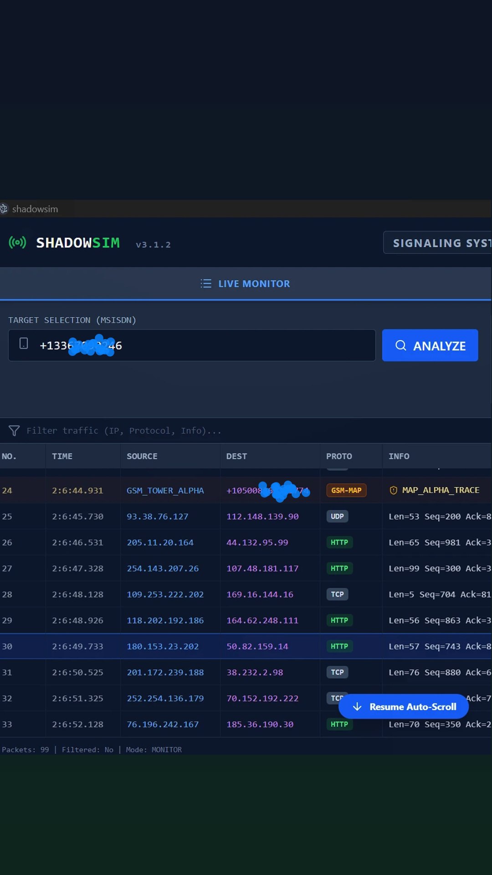Click the magnifier icon in Analyze button

coord(401,345)
